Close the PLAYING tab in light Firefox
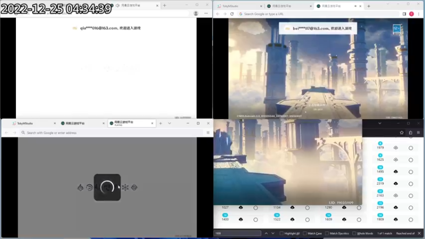This screenshot has width=425, height=239. (x=152, y=123)
